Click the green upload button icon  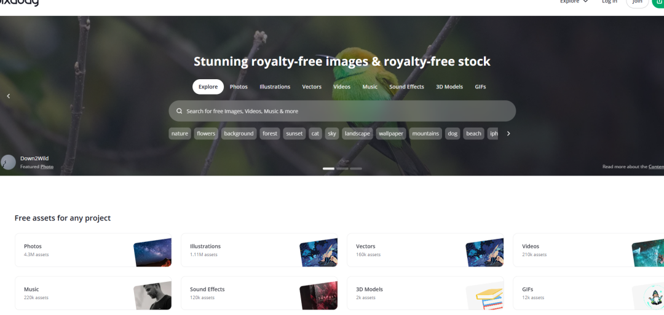(x=658, y=2)
